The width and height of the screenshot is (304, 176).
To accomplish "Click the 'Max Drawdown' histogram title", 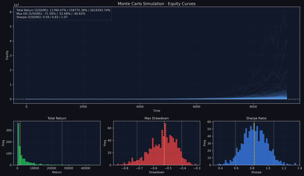I will pos(157,118).
